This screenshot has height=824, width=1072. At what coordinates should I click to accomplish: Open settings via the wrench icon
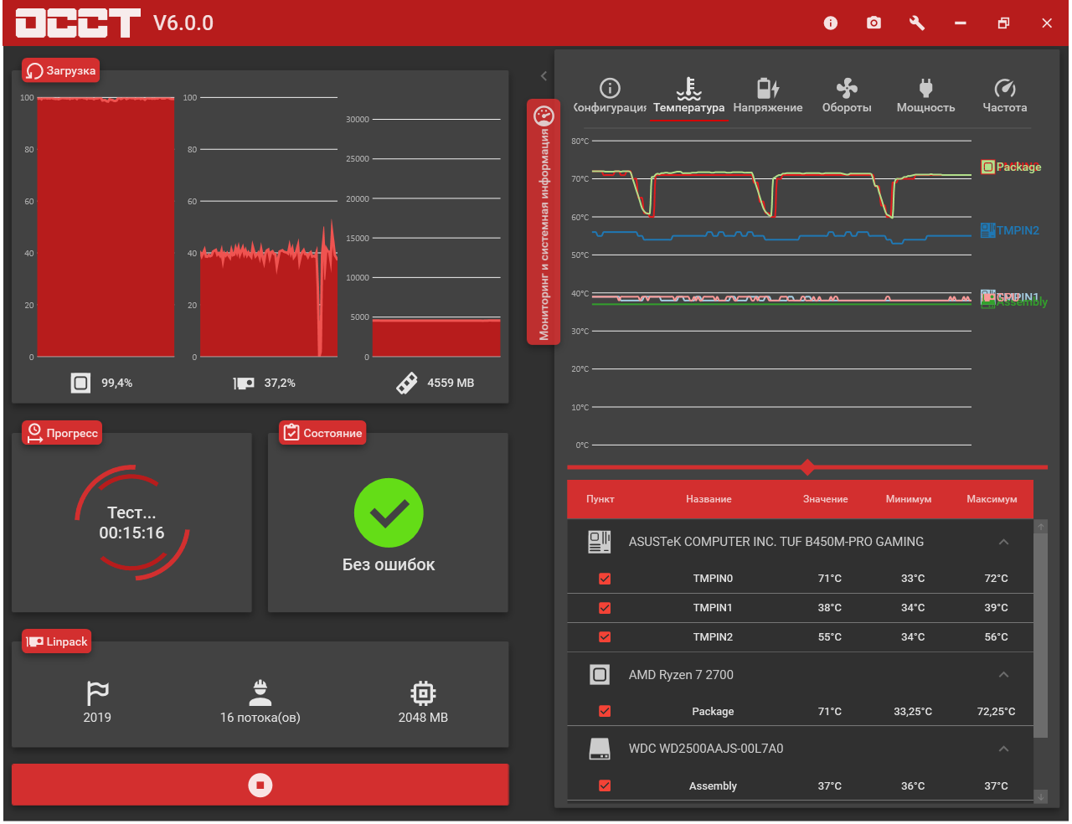tap(917, 23)
